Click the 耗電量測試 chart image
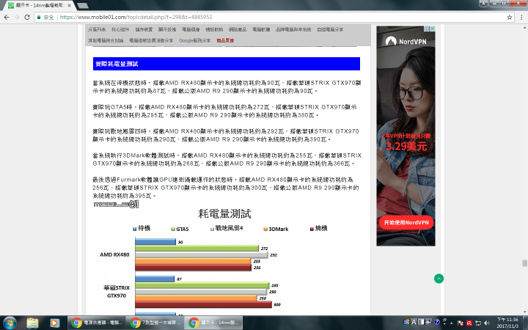 (x=224, y=258)
